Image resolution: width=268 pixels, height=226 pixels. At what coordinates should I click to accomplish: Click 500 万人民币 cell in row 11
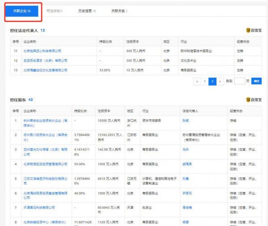tap(136, 51)
